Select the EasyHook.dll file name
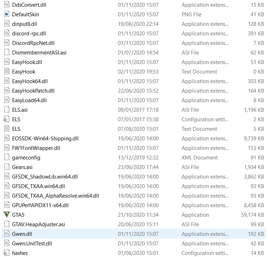This screenshot has width=268, height=257. pos(27,62)
